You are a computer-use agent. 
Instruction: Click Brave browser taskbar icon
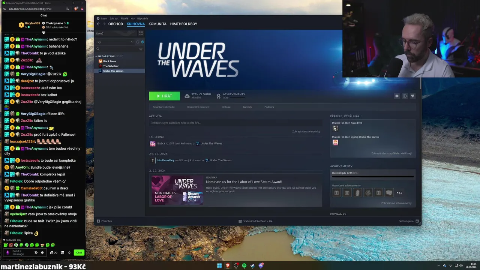(228, 265)
